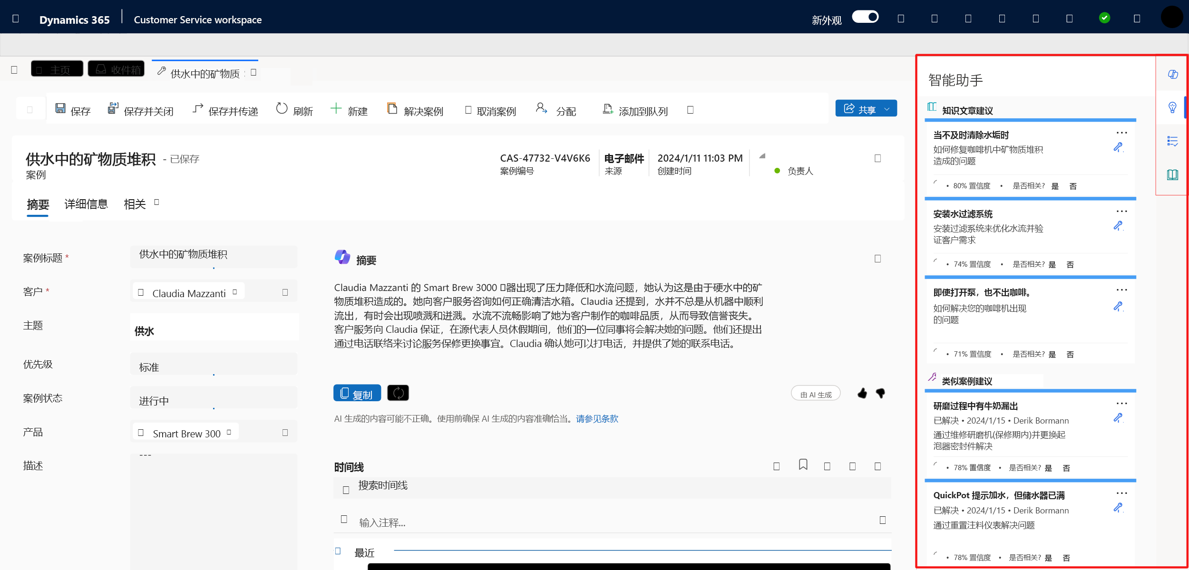Open the knowledge search book icon
This screenshot has height=570, width=1189.
(x=1173, y=174)
